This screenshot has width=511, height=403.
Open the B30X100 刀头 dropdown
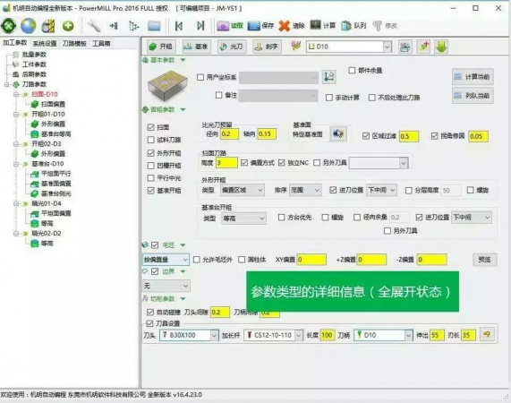pyautogui.click(x=189, y=335)
